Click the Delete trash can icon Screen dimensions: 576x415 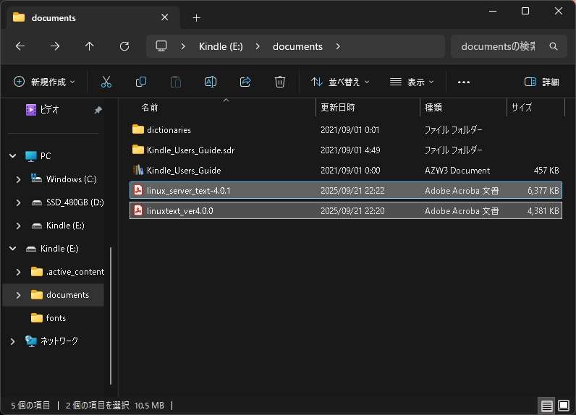click(280, 82)
